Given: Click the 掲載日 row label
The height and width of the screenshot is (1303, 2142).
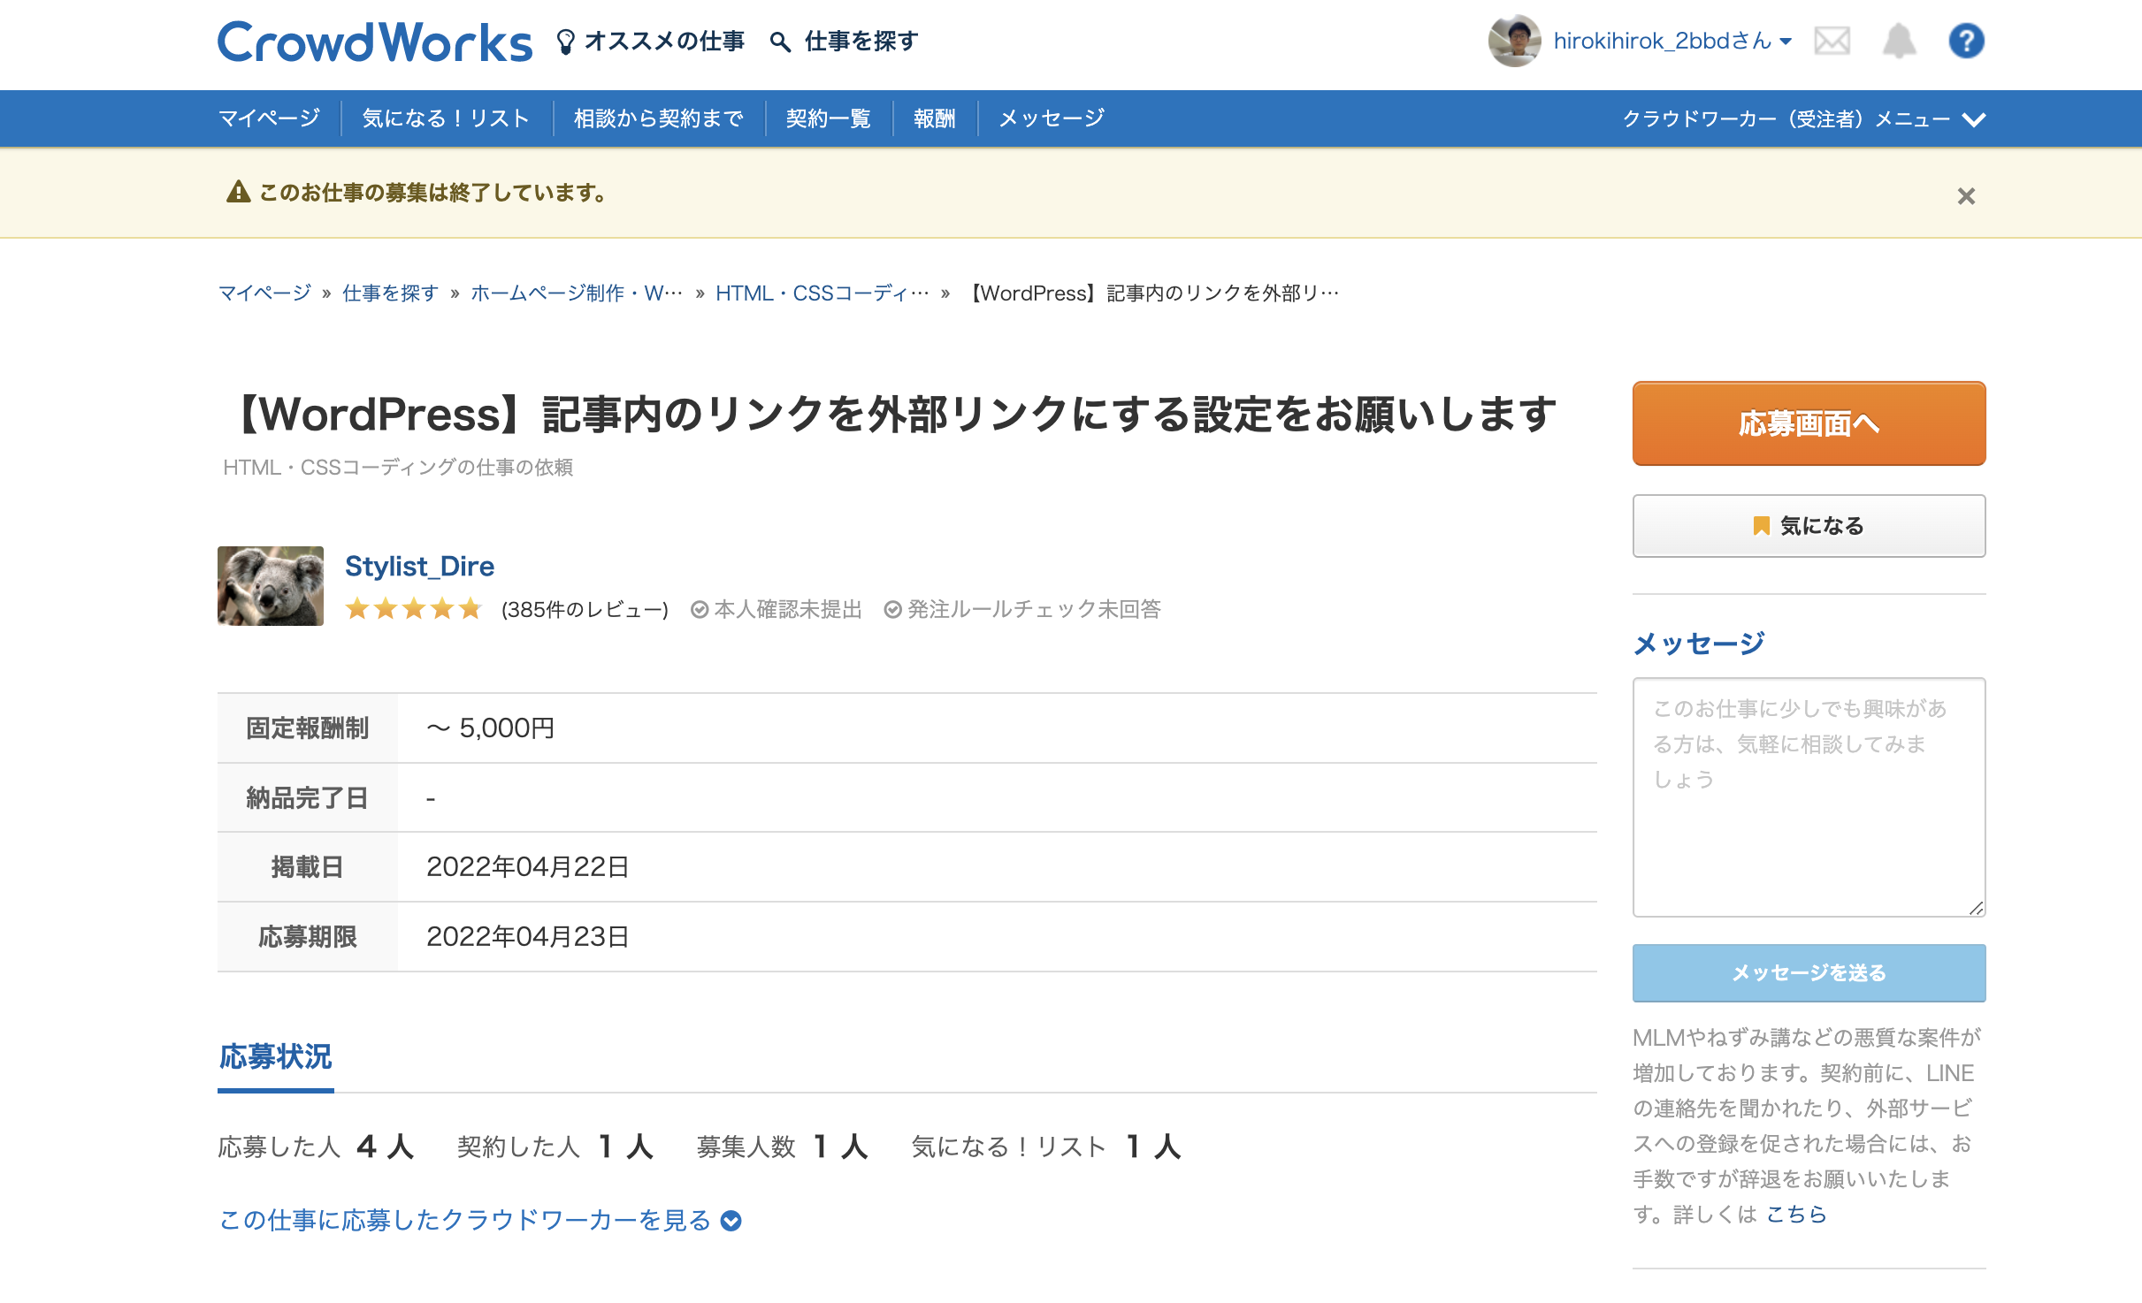Looking at the screenshot, I should 307,867.
